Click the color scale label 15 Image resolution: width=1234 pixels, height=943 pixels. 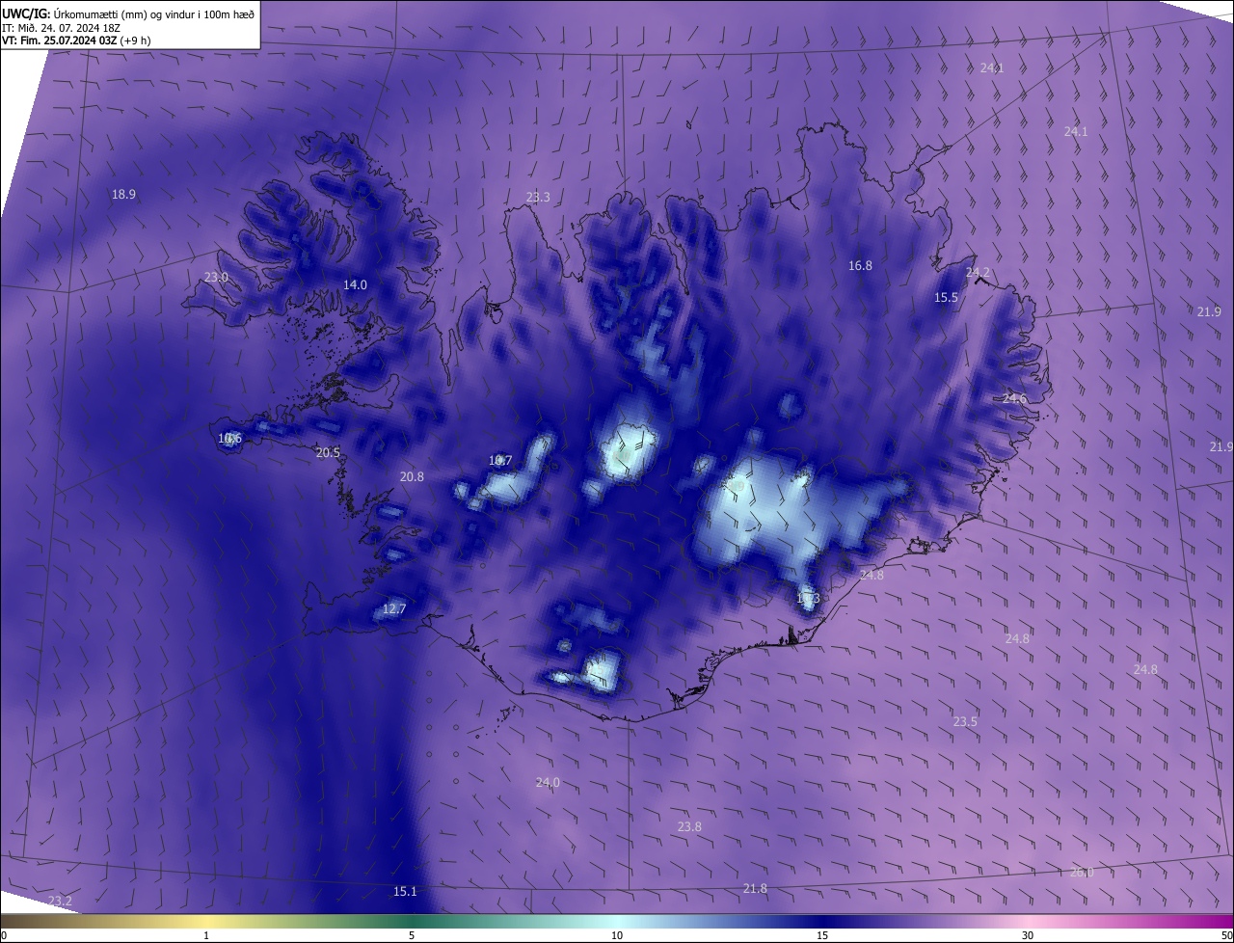click(822, 935)
